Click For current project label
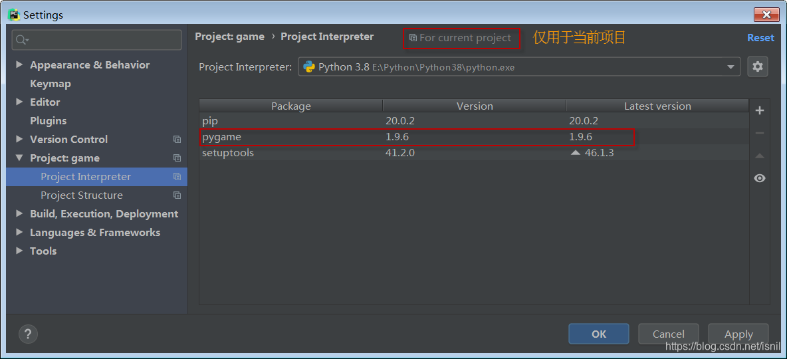 click(465, 38)
